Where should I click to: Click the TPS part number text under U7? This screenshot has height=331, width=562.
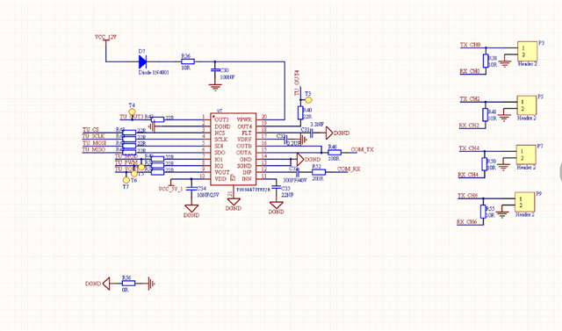(253, 189)
